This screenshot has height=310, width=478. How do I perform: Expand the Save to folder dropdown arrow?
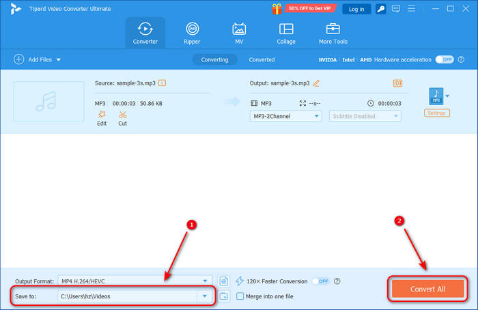(205, 296)
